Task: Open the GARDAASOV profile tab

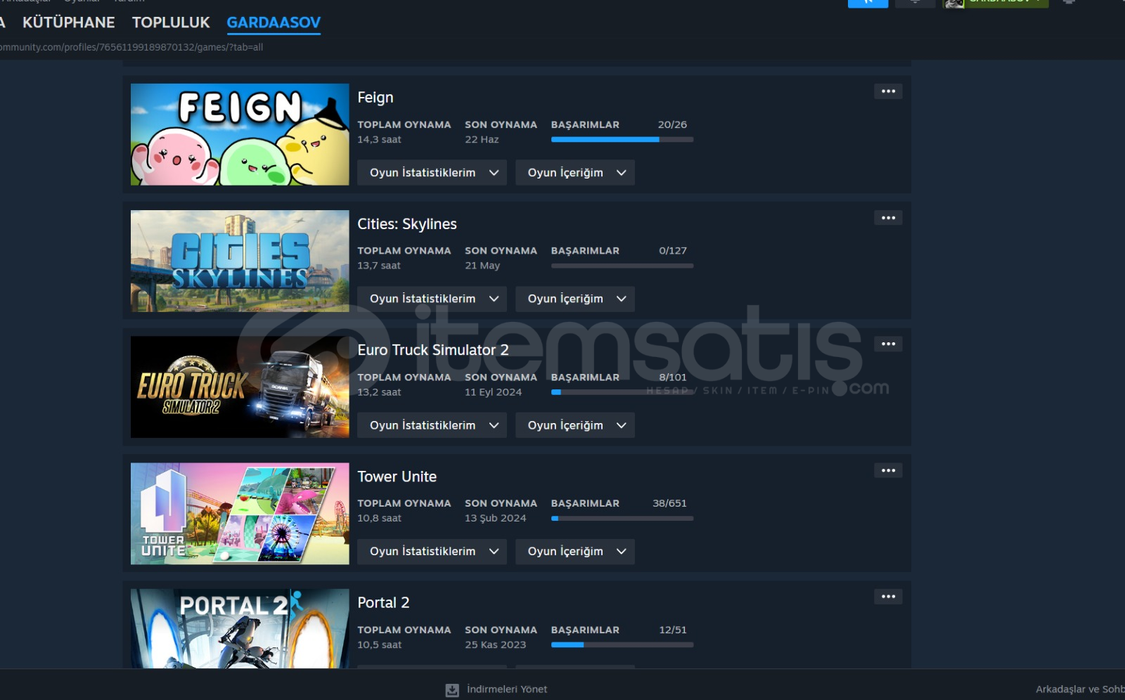Action: (274, 22)
